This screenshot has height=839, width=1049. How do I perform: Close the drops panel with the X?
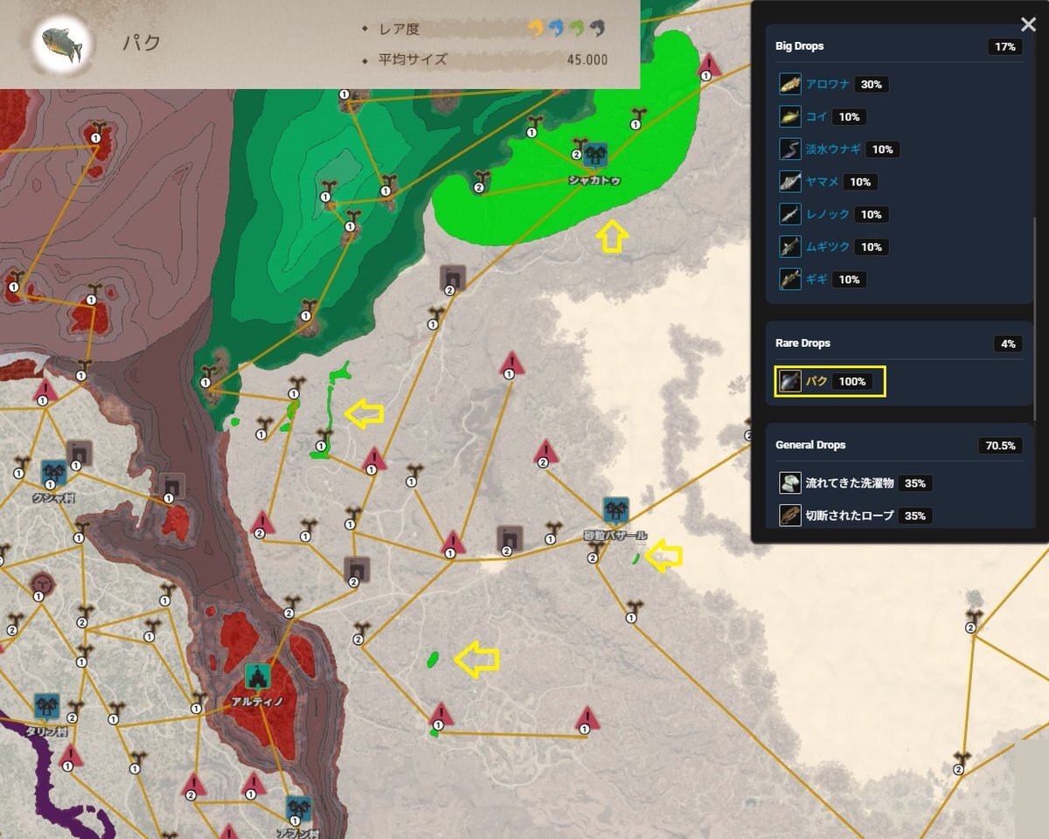[x=1028, y=25]
